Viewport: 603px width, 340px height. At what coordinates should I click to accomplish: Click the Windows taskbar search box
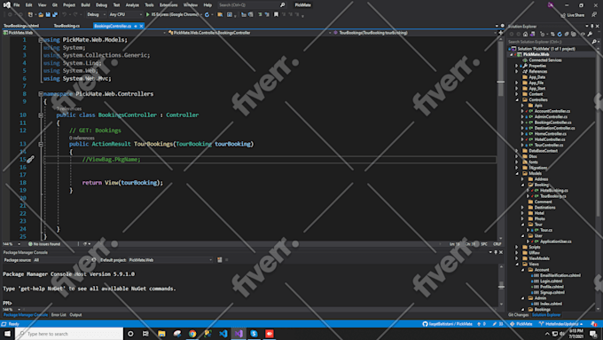click(x=69, y=334)
